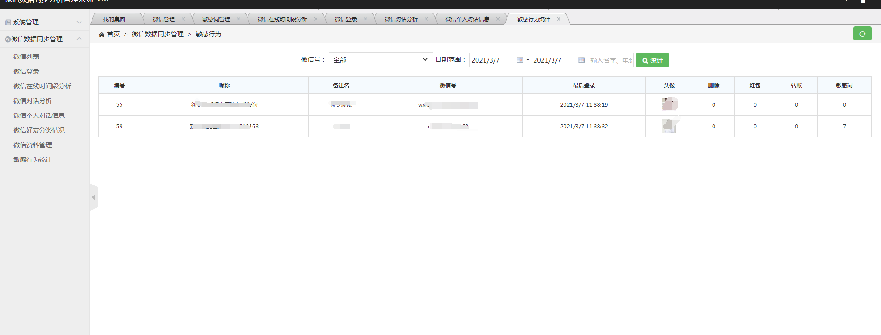Switch to the 敏感词管理 tab
The image size is (881, 335).
click(x=216, y=19)
